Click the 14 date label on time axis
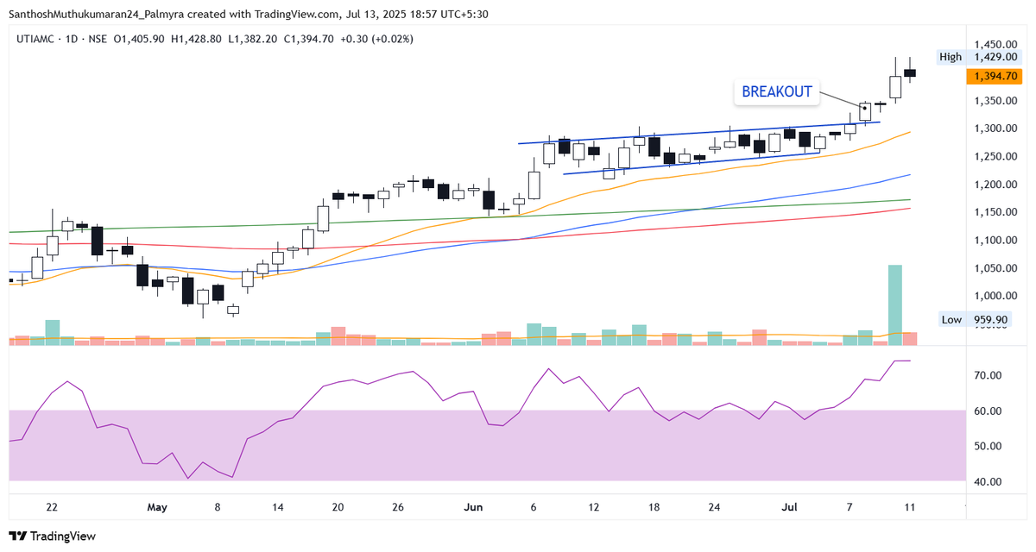The image size is (1036, 552). (278, 507)
